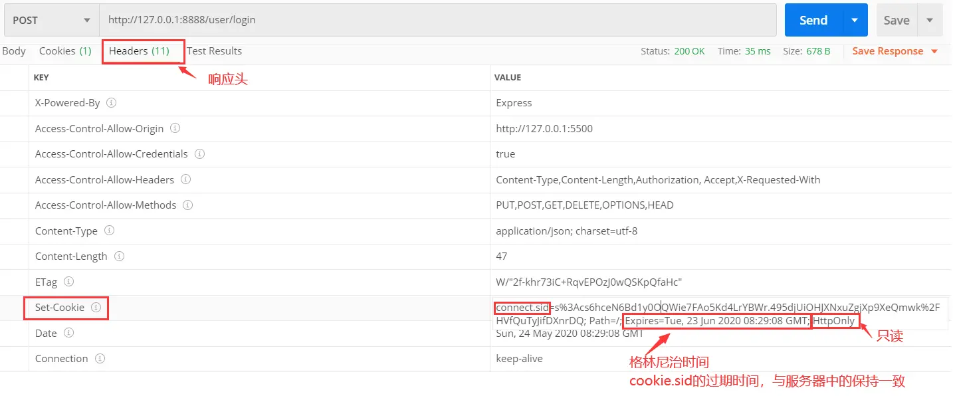
Task: Click the Save button
Action: tap(897, 21)
